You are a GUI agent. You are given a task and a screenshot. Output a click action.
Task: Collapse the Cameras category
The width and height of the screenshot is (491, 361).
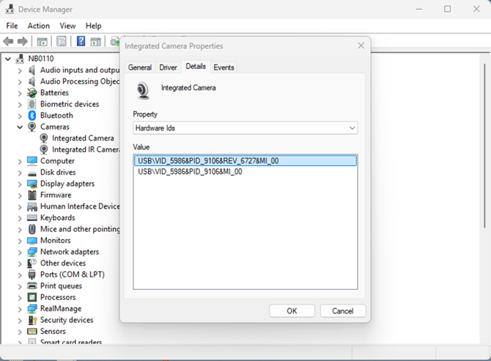[20, 127]
